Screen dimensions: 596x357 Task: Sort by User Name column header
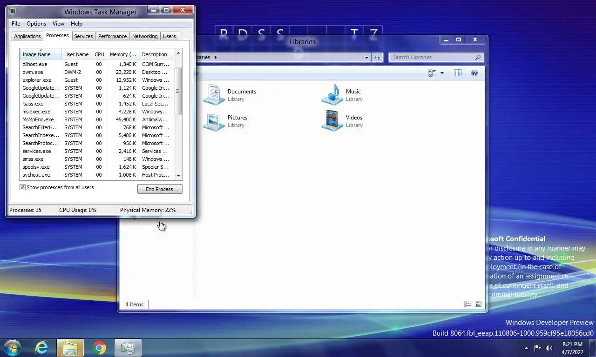click(x=76, y=54)
